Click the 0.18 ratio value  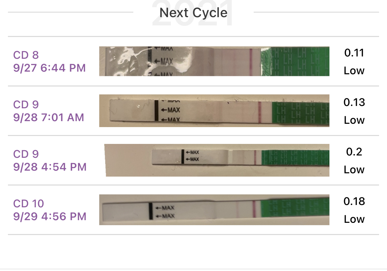354,201
